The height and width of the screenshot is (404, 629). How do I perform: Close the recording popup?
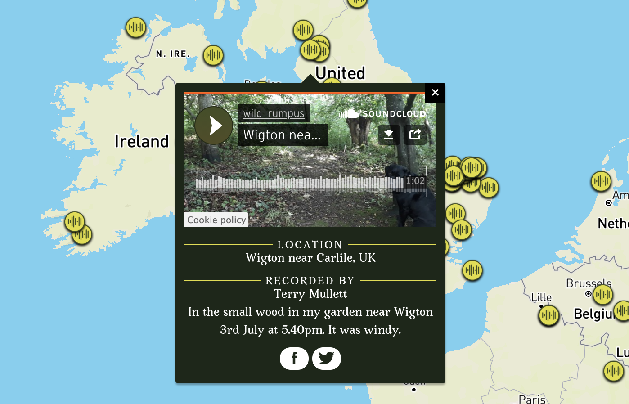pyautogui.click(x=435, y=93)
